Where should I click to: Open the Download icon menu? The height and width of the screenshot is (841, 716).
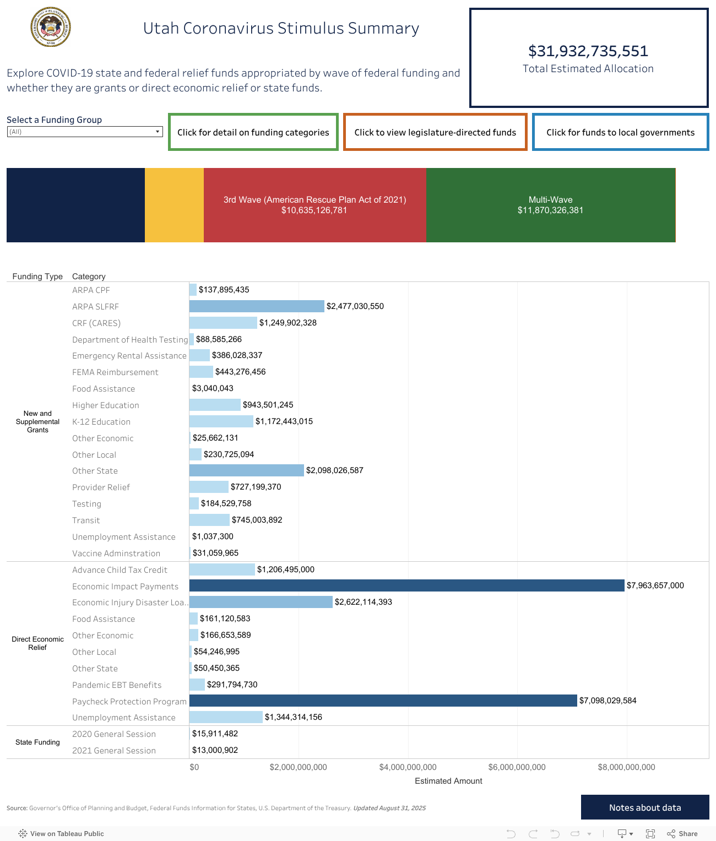pyautogui.click(x=625, y=834)
